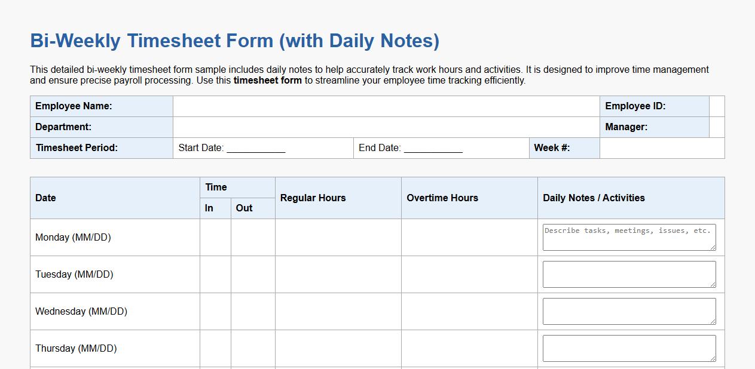The image size is (755, 369).
Task: Click Wednesday's Overtime Hours cell
Action: pyautogui.click(x=469, y=311)
